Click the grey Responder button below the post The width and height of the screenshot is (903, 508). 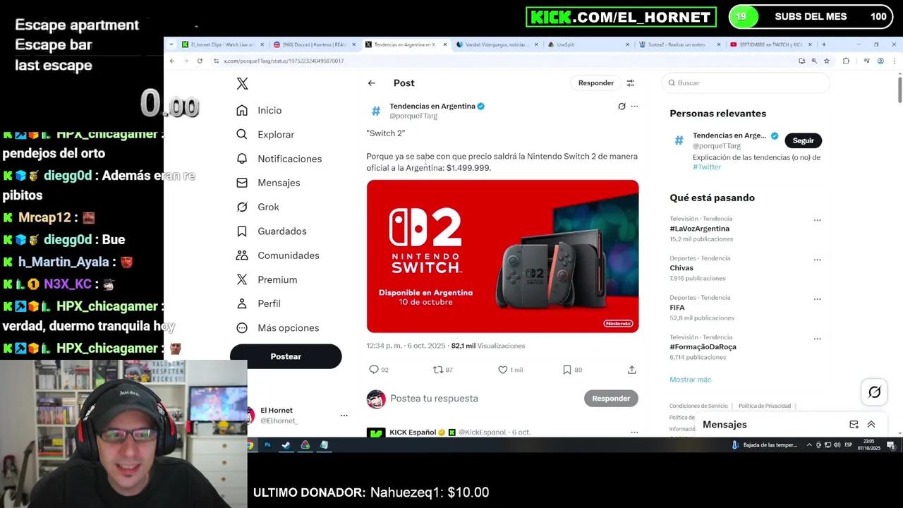click(611, 399)
